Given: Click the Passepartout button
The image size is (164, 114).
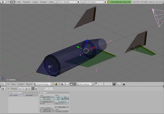Looking at the screenshot, I should (x=62, y=101).
